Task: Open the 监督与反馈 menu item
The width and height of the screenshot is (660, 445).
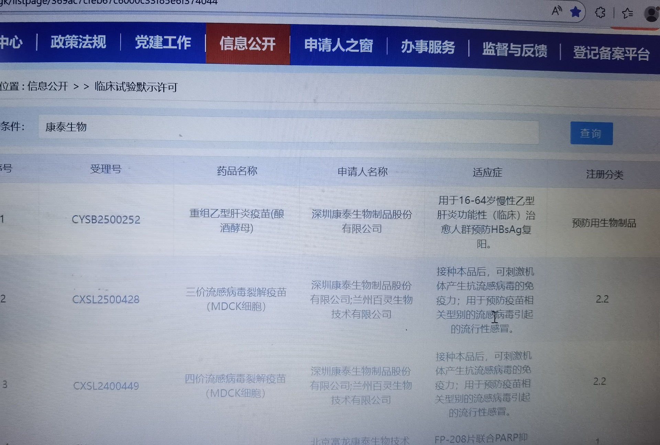Action: 515,50
